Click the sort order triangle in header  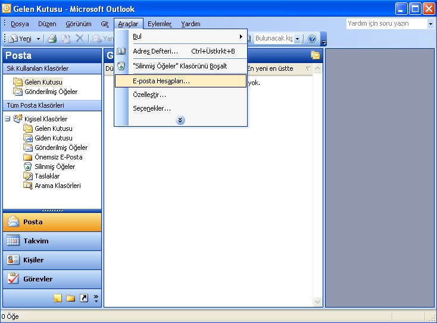(x=308, y=68)
